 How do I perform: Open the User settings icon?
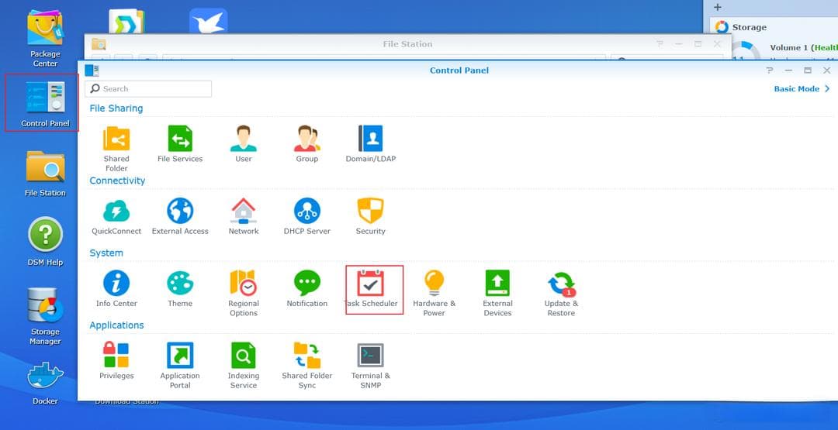(x=243, y=143)
